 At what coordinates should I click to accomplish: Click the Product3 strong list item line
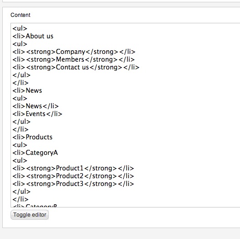pyautogui.click(x=73, y=184)
